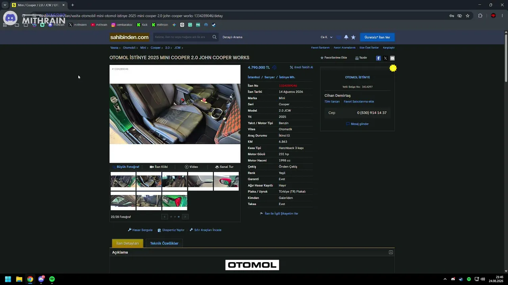Open Kick bookmark
Screen dimensions: 508x285
[142, 25]
